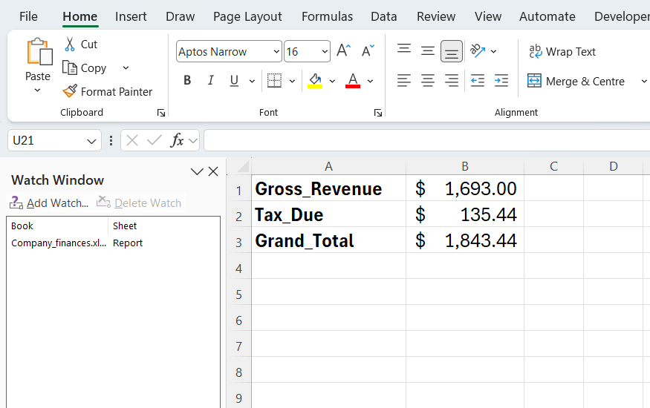Decrease indent in Alignment group
The image size is (650, 408).
click(478, 81)
